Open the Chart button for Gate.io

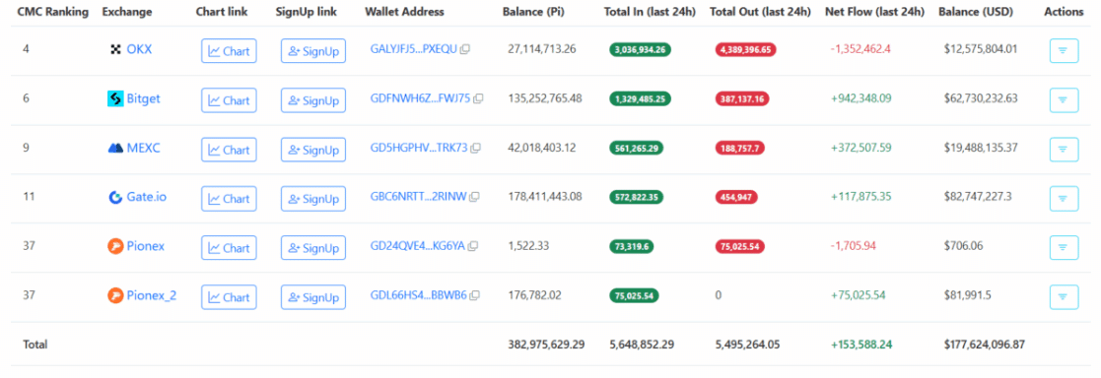(229, 199)
